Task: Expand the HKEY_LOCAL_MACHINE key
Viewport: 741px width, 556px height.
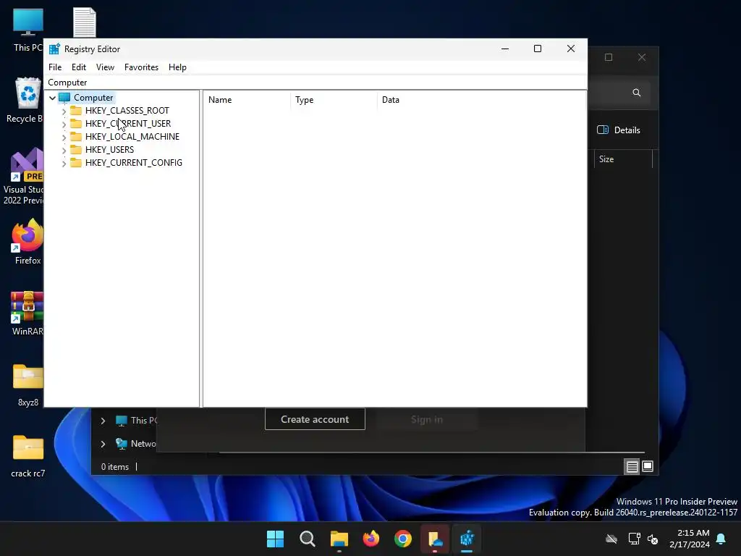Action: [x=64, y=137]
